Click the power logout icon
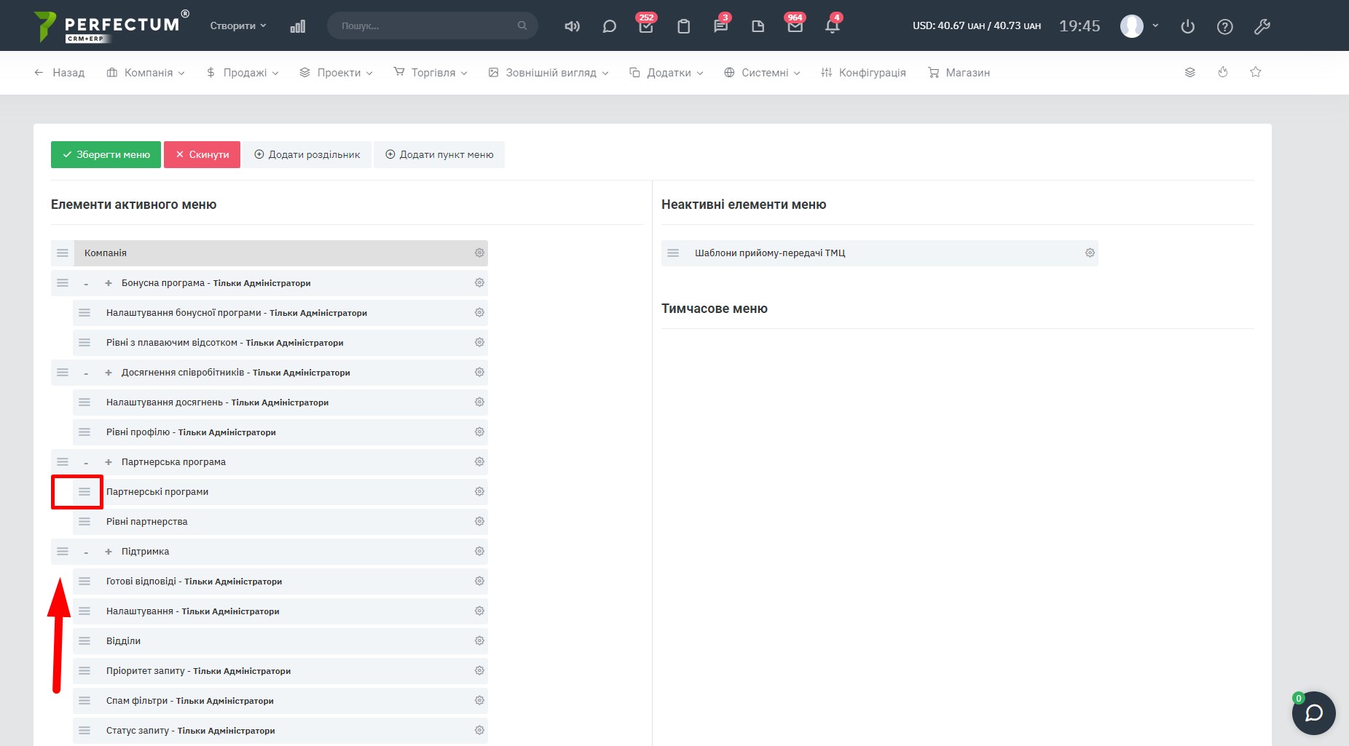The height and width of the screenshot is (746, 1349). click(x=1187, y=26)
